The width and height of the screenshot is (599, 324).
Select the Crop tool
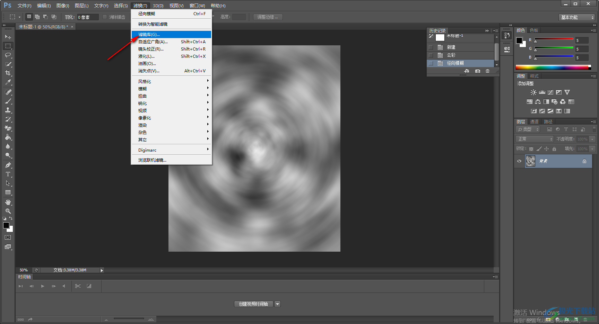pos(8,73)
